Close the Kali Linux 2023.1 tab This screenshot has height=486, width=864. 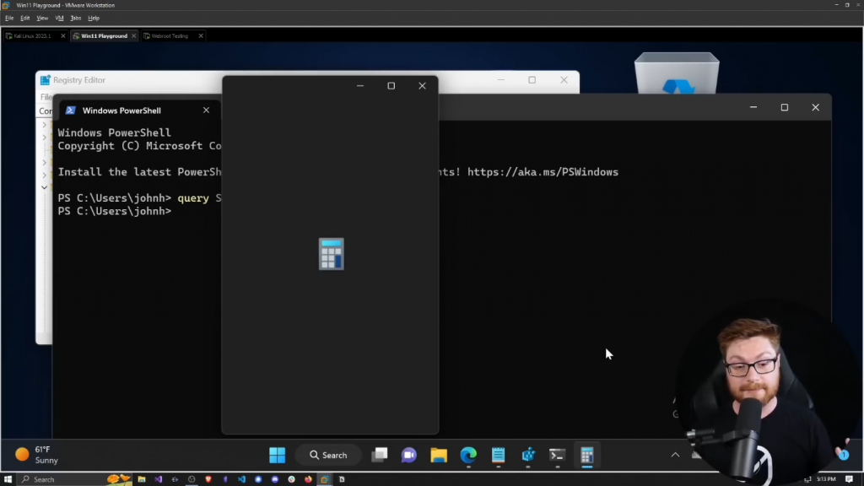(62, 35)
